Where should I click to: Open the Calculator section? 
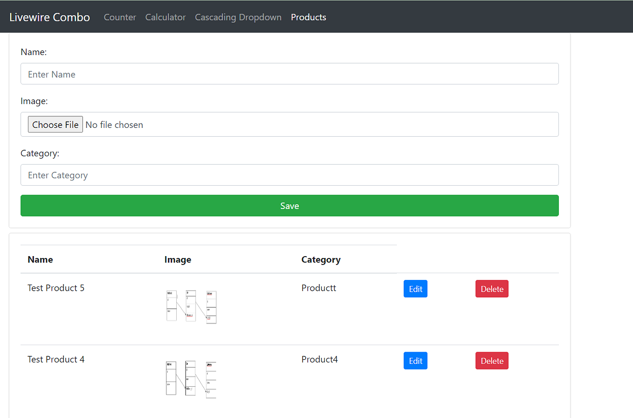tap(165, 17)
